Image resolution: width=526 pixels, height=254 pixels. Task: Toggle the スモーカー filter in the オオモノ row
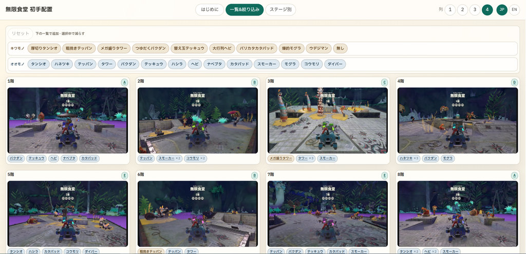pos(267,64)
